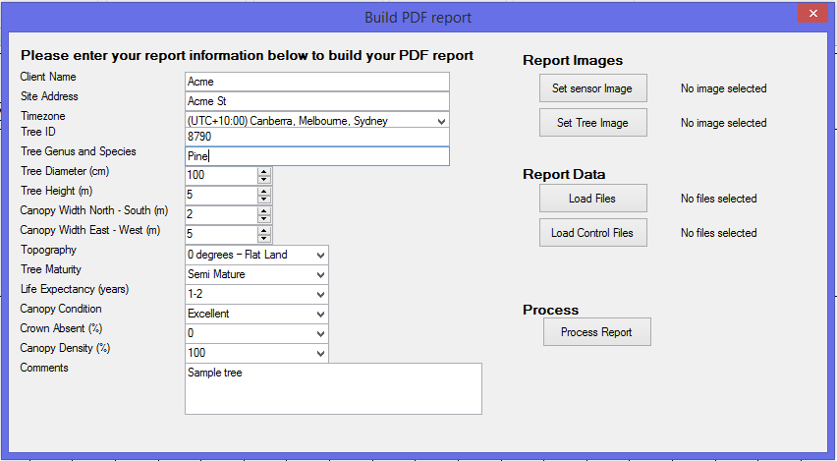The width and height of the screenshot is (837, 461).
Task: Click the Load Files button
Action: 593,199
